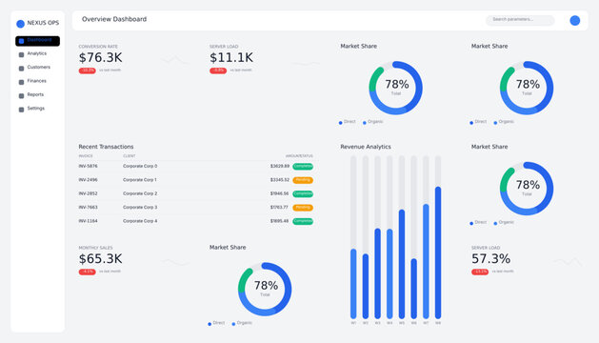
Task: Click the sparkline beside 57.3%
Action: click(x=569, y=262)
